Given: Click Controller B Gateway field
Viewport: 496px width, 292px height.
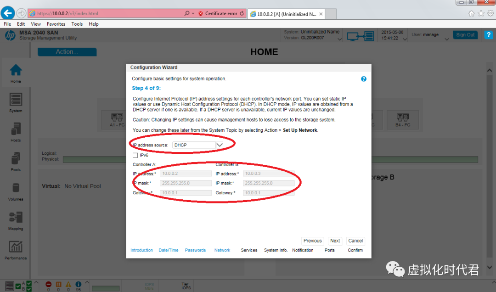Looking at the screenshot, I should click(x=269, y=193).
